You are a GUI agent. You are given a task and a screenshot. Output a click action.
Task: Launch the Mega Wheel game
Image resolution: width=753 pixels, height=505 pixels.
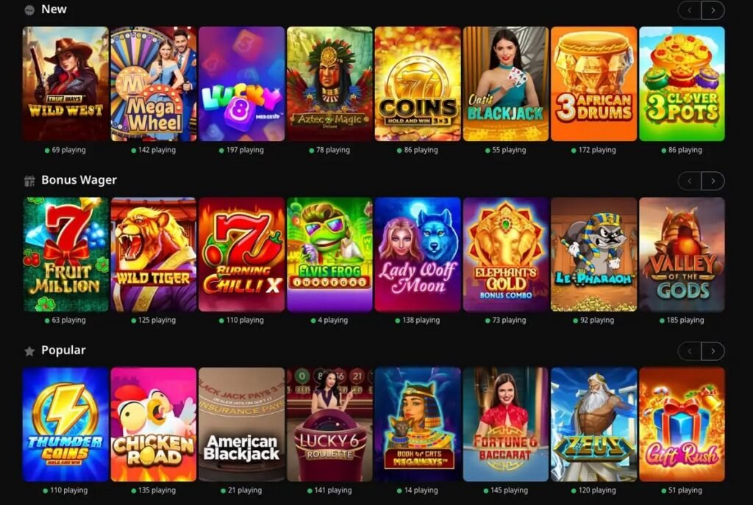click(x=154, y=84)
